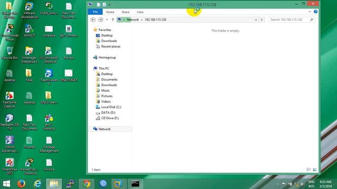Click the taskbar clock showing 9:33 AM
This screenshot has height=189, width=337.
point(325,184)
